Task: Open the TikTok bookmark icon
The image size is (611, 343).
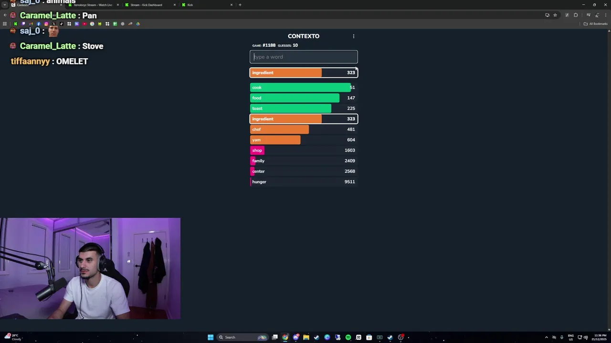Action: (61, 24)
